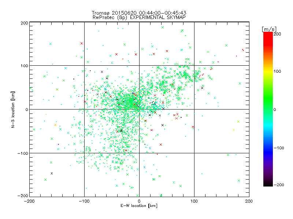Viewport: 293px width, 219px height.
Task: Click the y-axis tick label '200' at top
Action: point(24,23)
